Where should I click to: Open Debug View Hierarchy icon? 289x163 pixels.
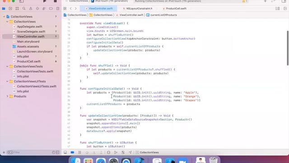pyautogui.click(x=108, y=153)
